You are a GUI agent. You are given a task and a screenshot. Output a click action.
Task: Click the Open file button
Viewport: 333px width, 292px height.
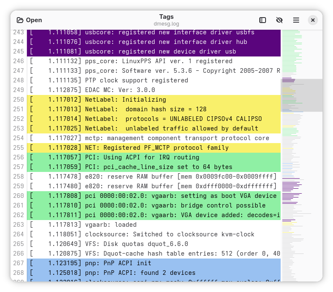(x=29, y=20)
